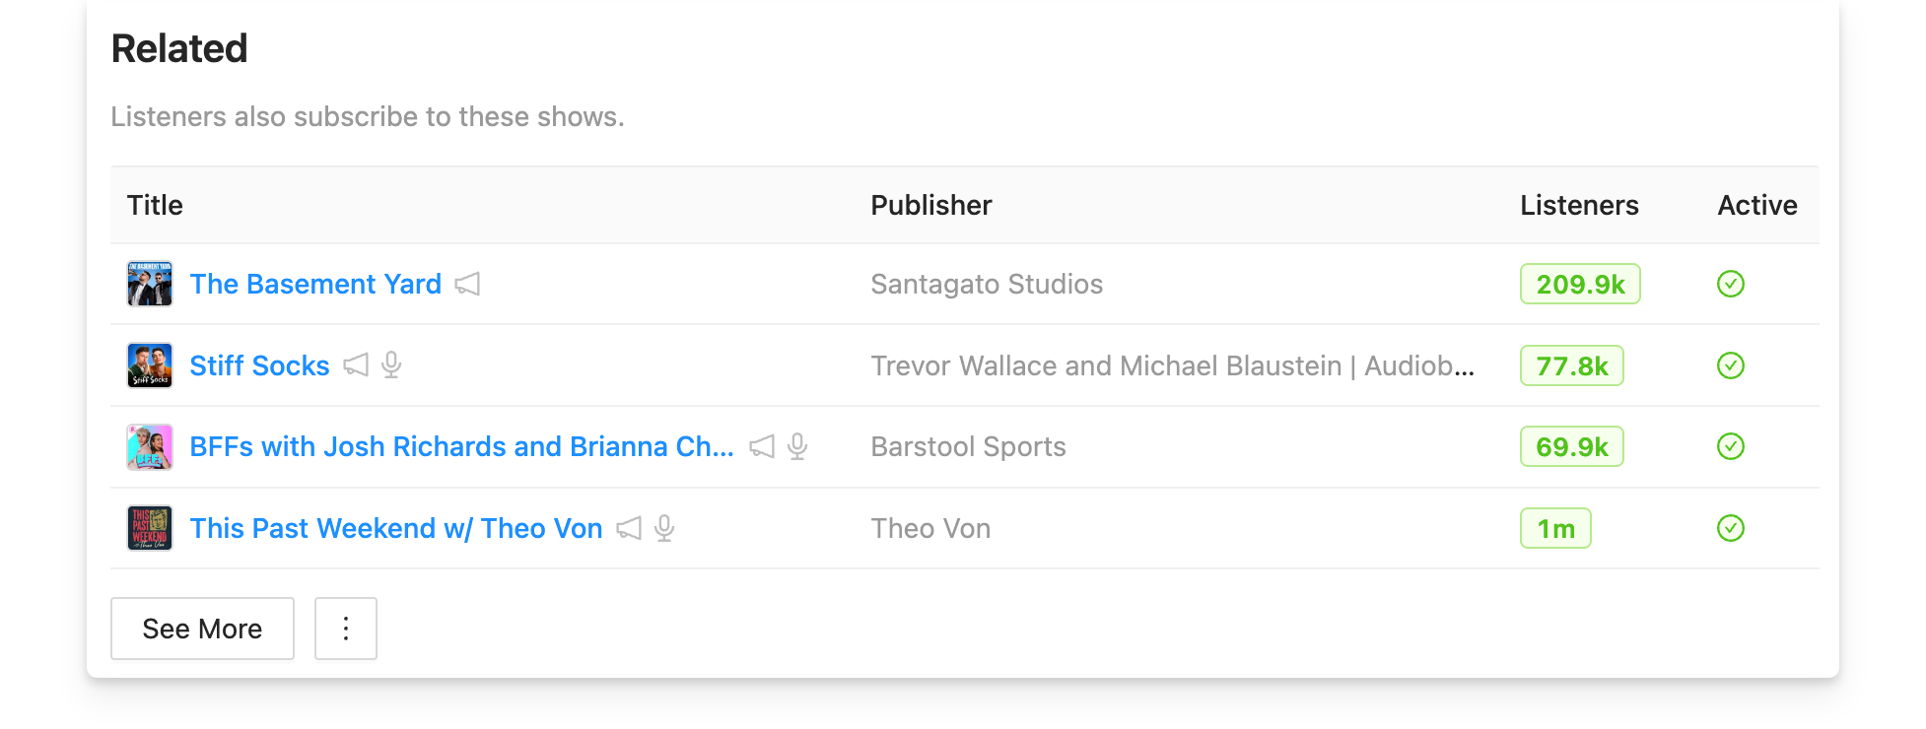Screen dimensions: 1926x729
Task: Sort the table by the Listeners column
Action: click(1579, 206)
